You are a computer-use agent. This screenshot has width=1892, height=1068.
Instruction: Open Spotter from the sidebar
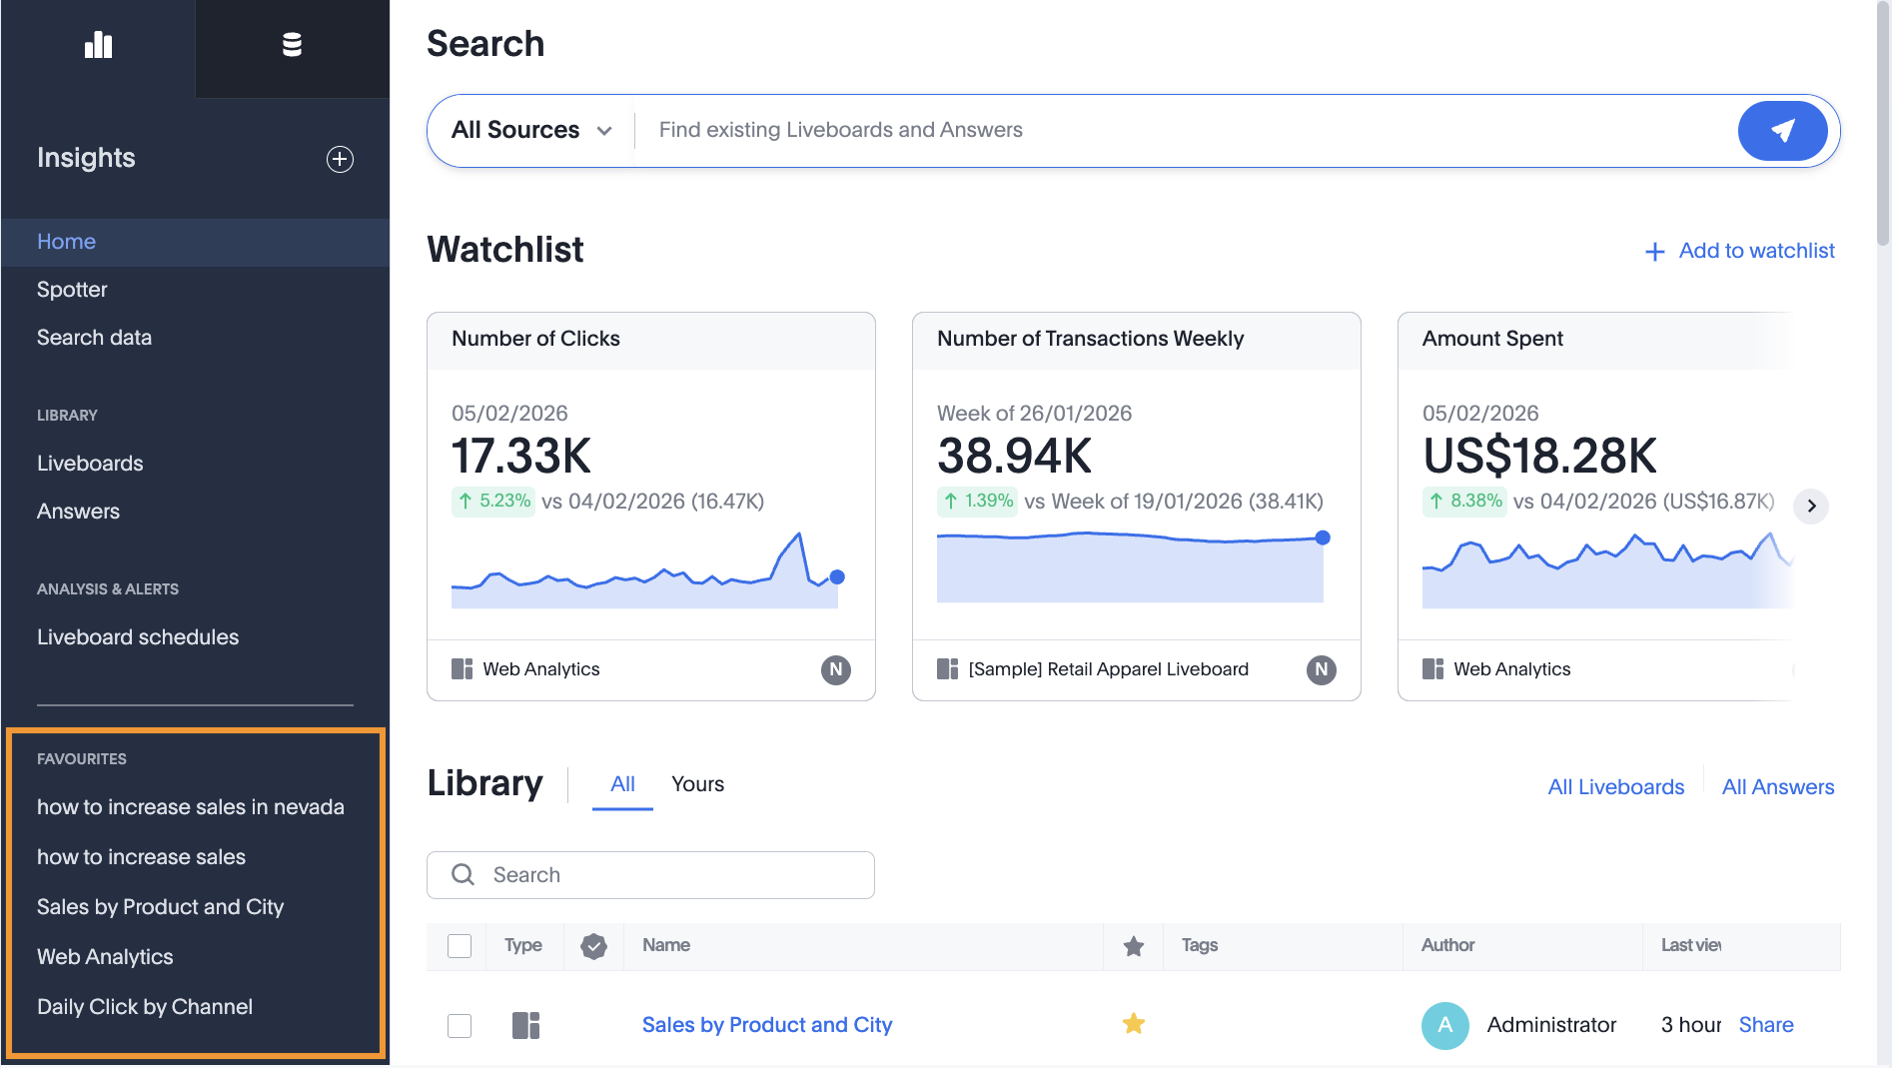coord(72,290)
